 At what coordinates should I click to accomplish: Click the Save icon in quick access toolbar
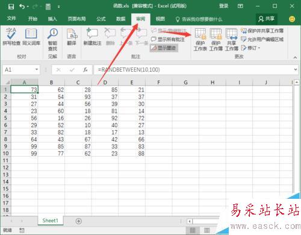[x=11, y=7]
